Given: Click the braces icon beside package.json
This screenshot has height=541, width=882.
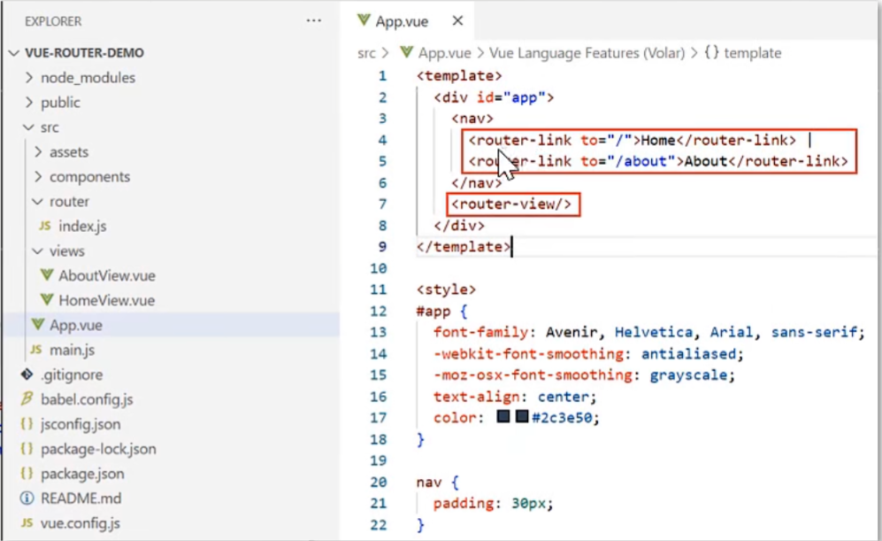Looking at the screenshot, I should [x=27, y=473].
